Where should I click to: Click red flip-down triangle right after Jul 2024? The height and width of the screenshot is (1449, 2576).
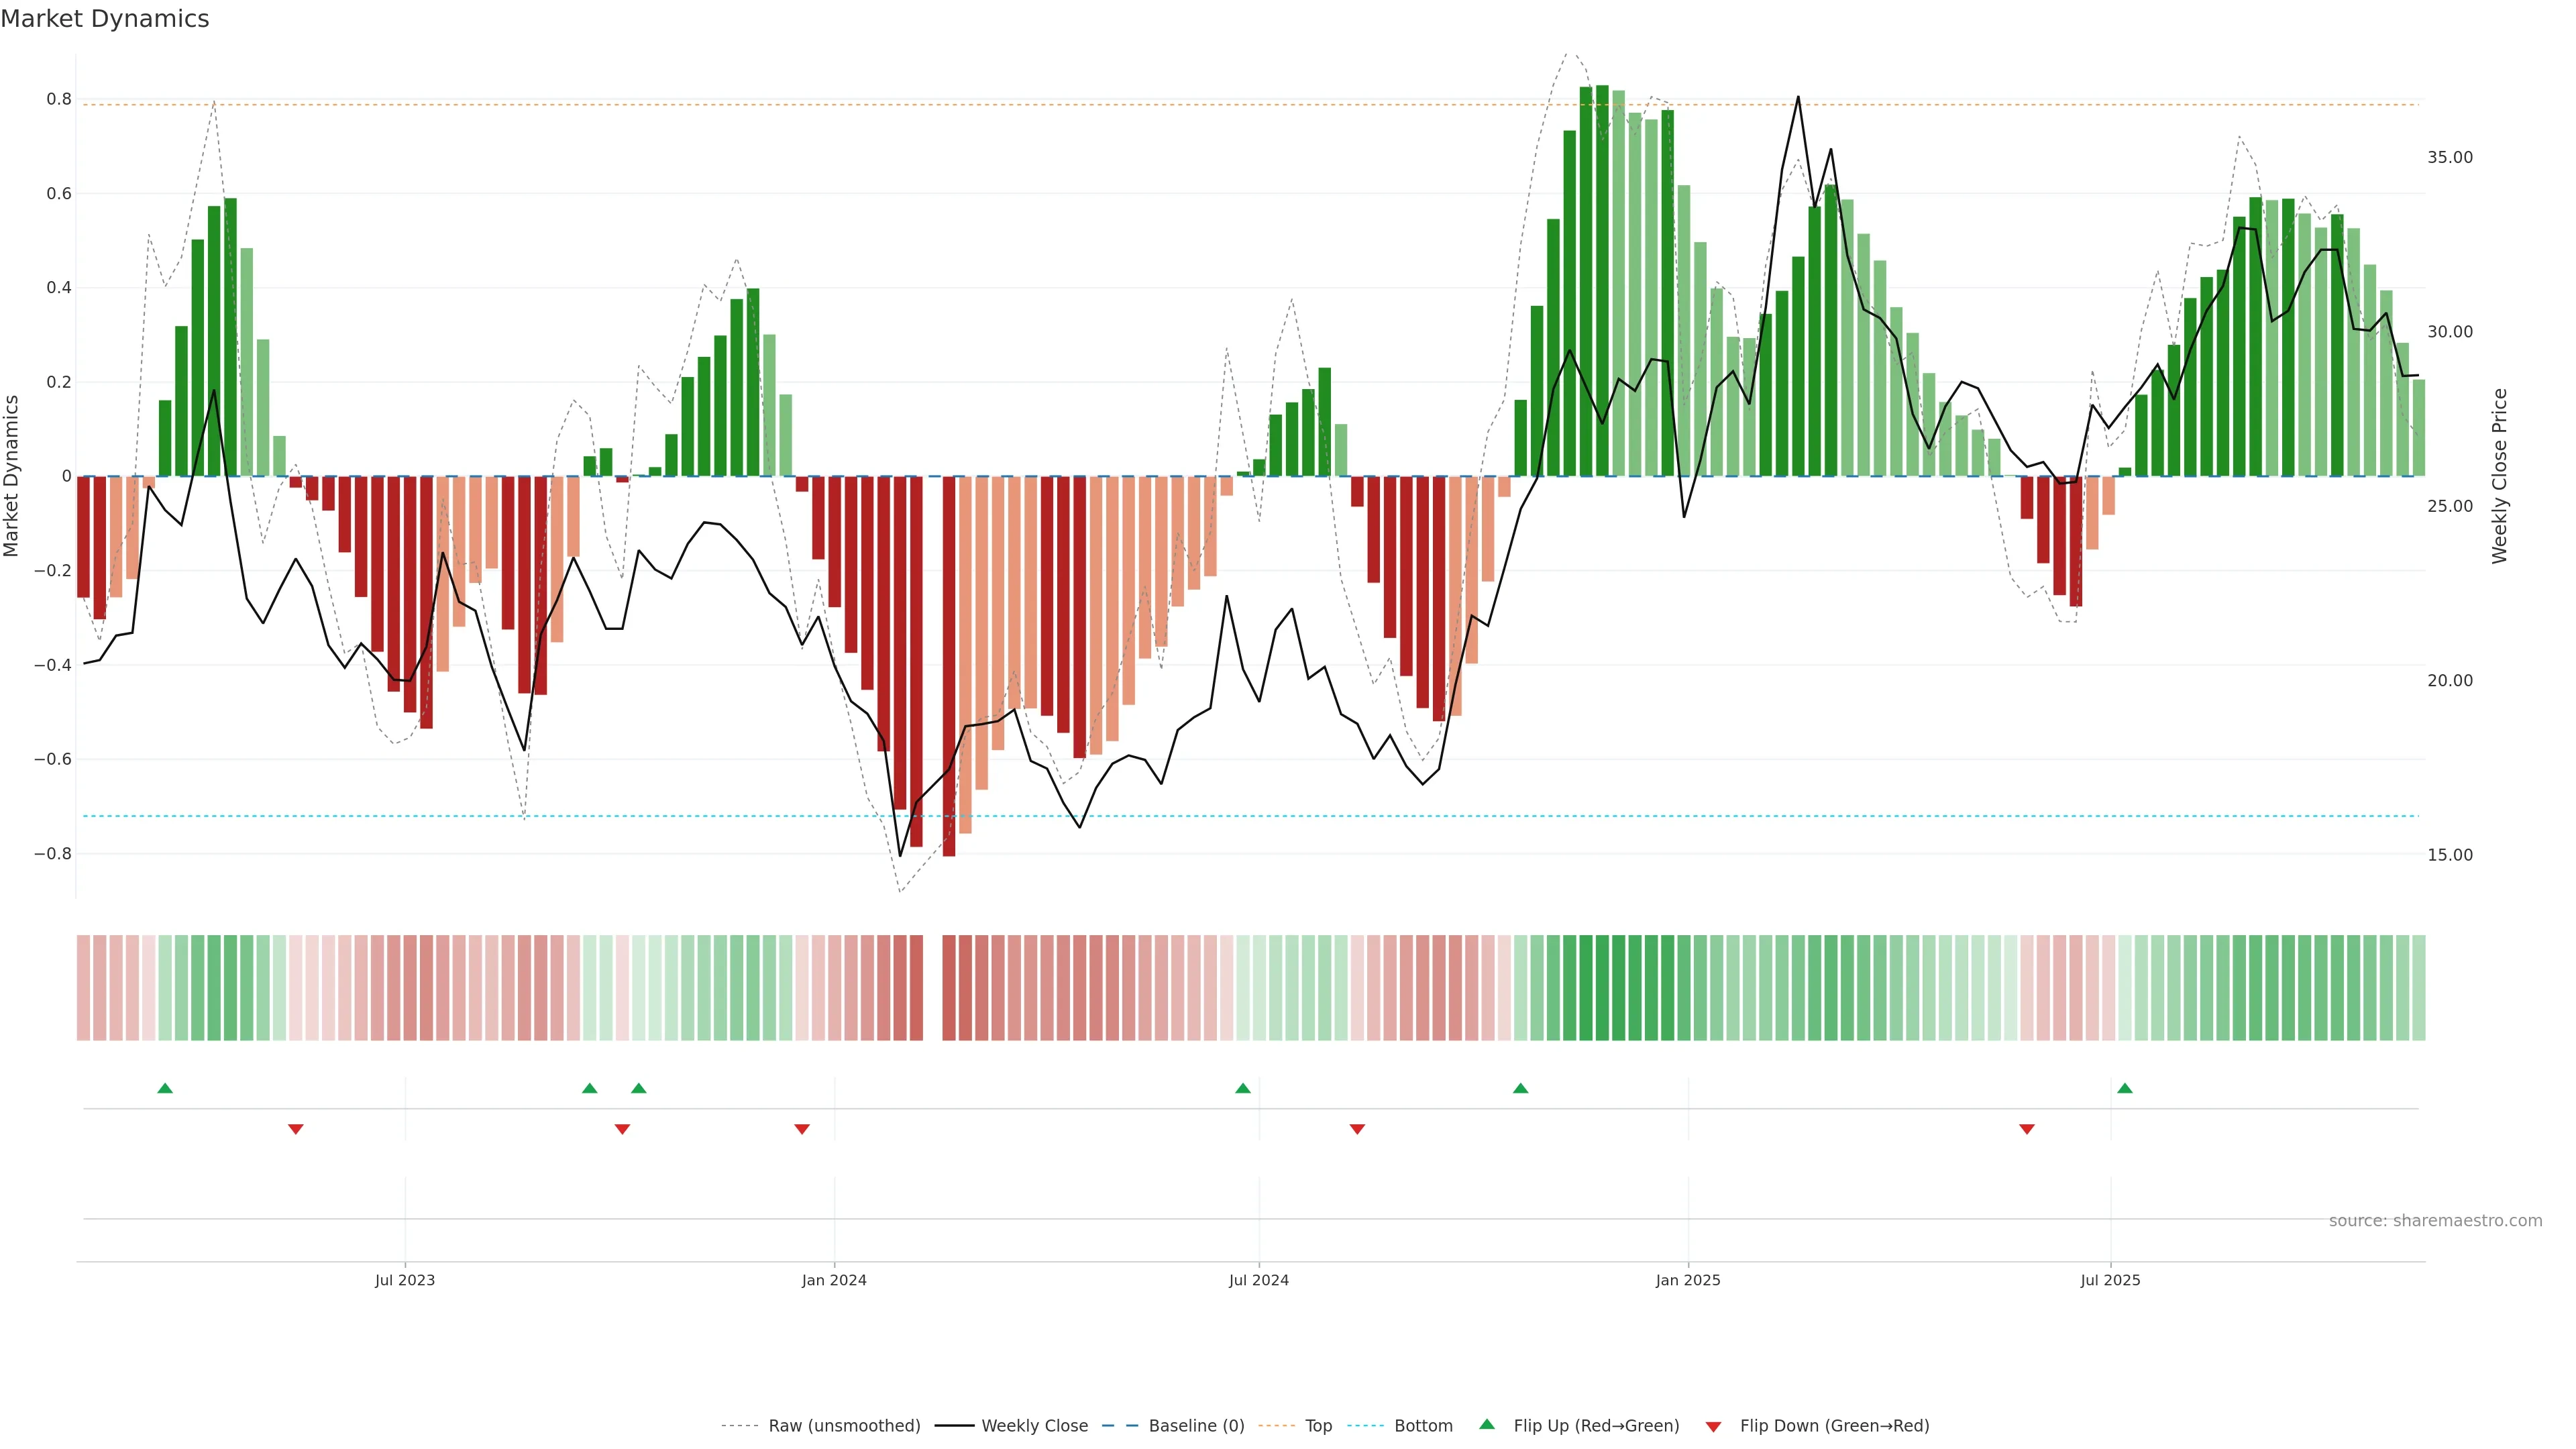click(x=1357, y=1129)
